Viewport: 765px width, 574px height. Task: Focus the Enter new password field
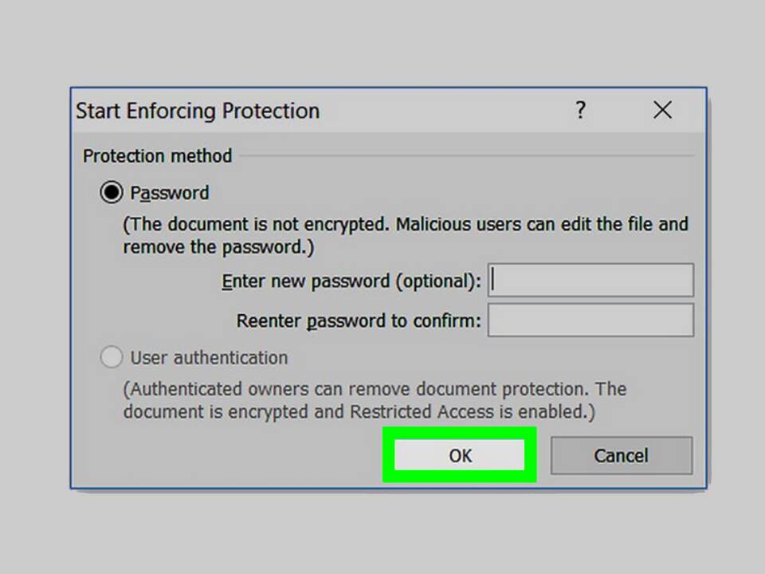[x=590, y=281]
